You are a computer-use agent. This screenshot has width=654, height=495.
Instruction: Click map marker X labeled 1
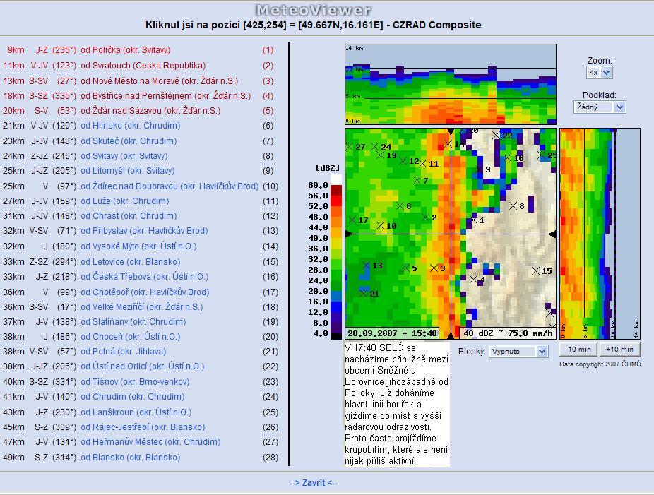click(x=474, y=220)
